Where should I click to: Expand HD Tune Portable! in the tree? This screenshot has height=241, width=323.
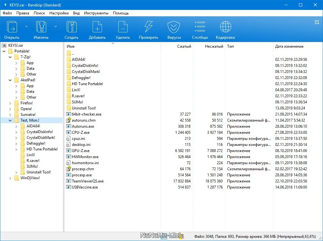16,149
